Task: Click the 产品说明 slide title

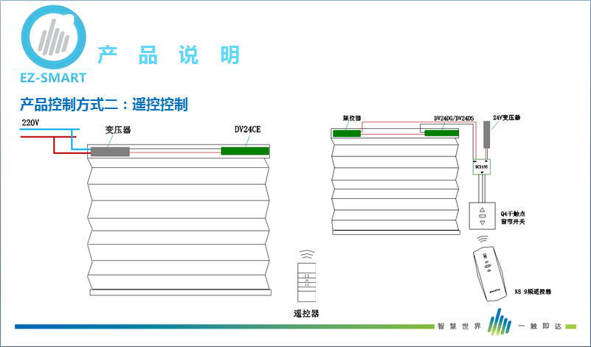Action: 169,55
